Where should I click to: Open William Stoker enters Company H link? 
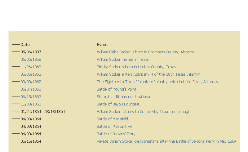tap(148, 74)
